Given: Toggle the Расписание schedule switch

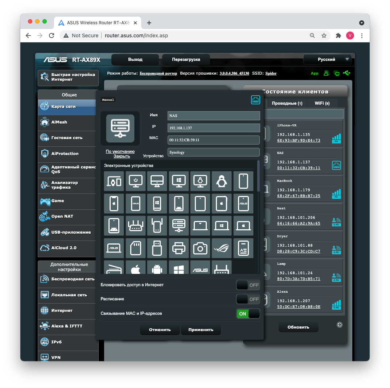Looking at the screenshot, I should tap(248, 299).
